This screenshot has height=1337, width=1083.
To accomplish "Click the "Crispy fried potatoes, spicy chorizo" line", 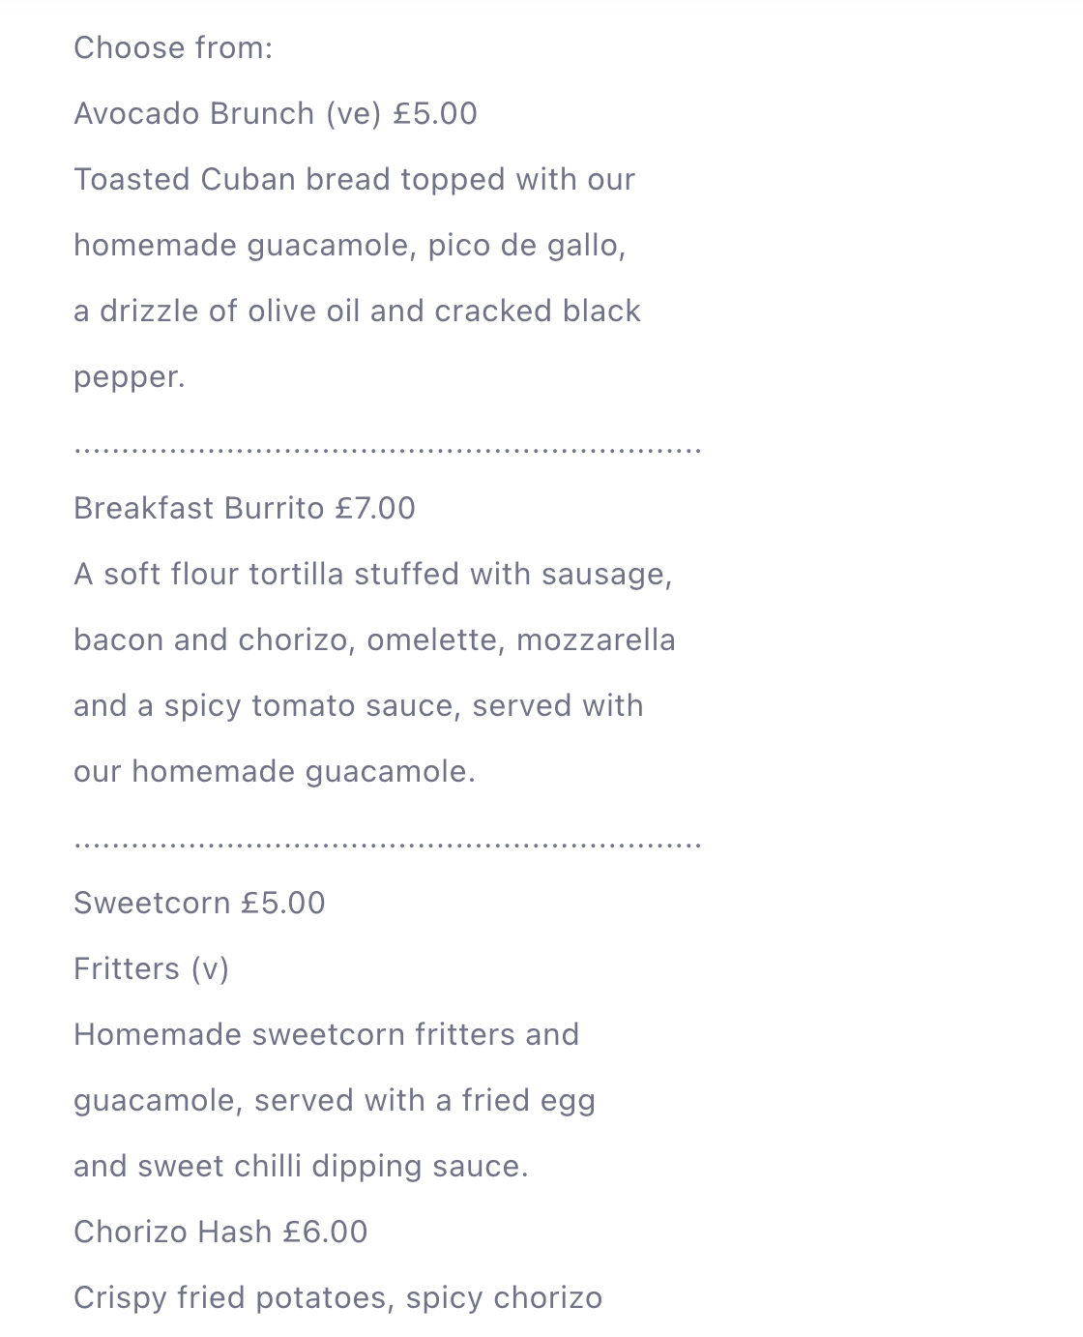I will (337, 1298).
